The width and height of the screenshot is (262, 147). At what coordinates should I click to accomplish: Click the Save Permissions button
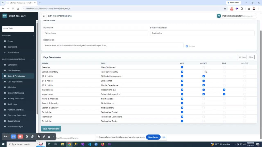[x=51, y=129]
